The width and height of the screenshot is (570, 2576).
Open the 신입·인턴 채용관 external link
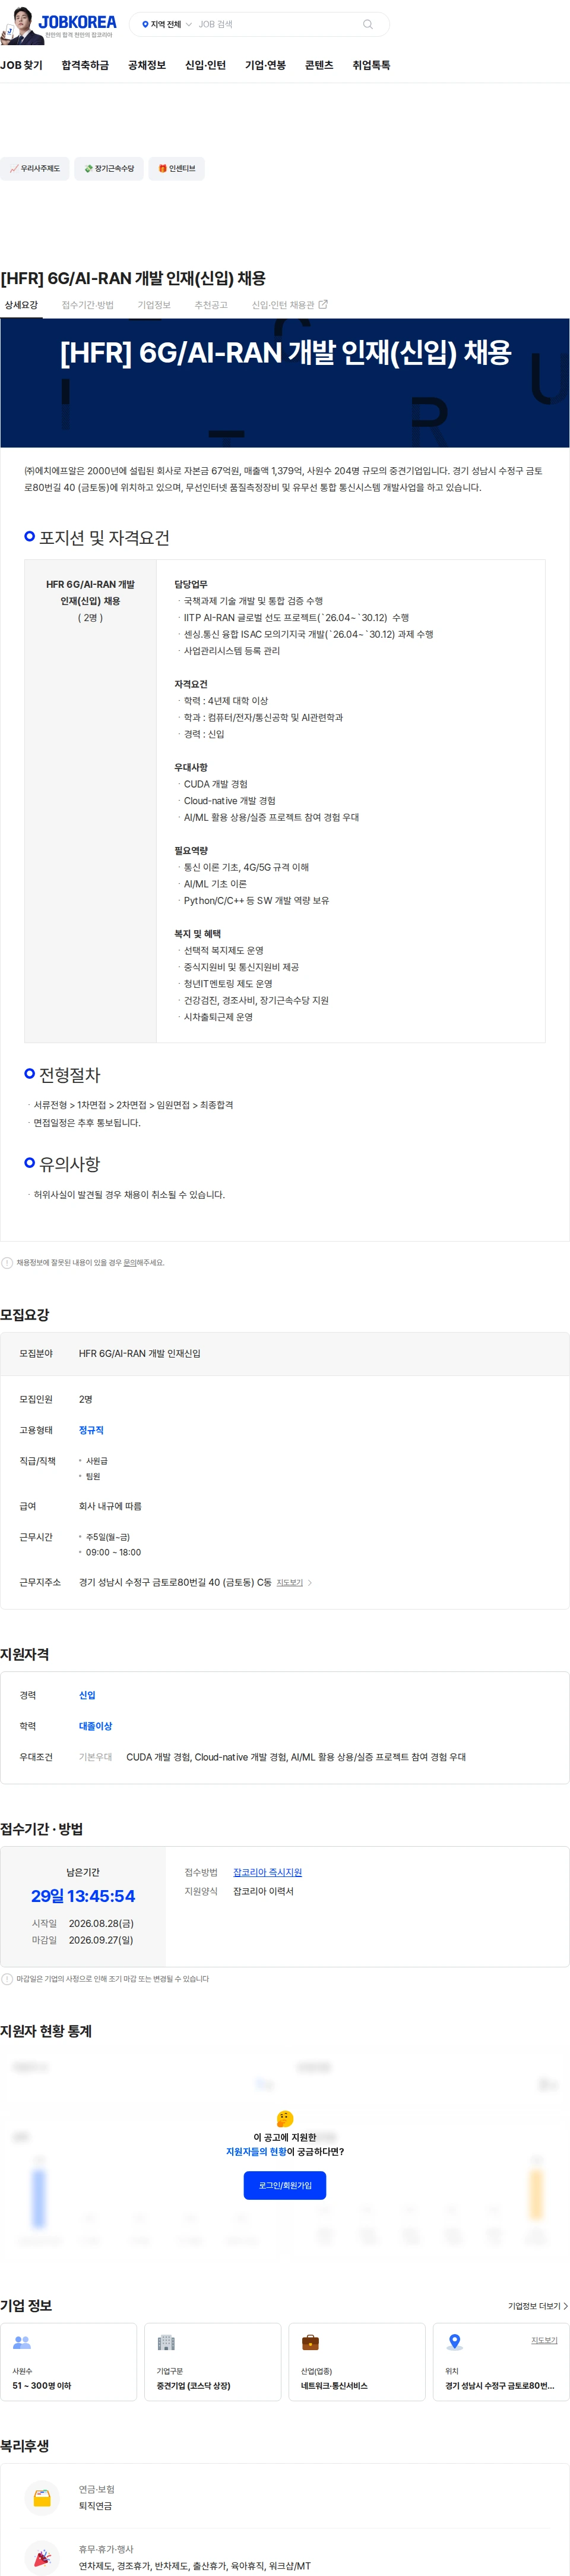[x=289, y=305]
